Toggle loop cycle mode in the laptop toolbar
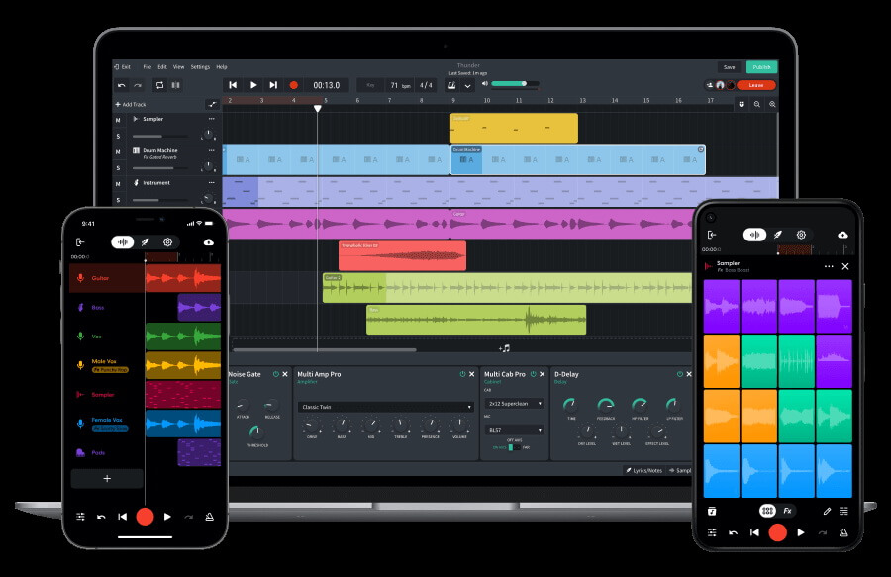The image size is (891, 577). click(159, 85)
